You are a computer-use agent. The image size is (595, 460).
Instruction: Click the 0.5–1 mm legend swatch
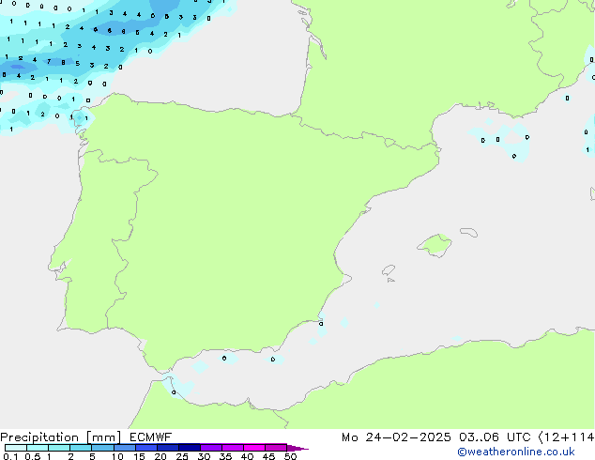click(38, 448)
